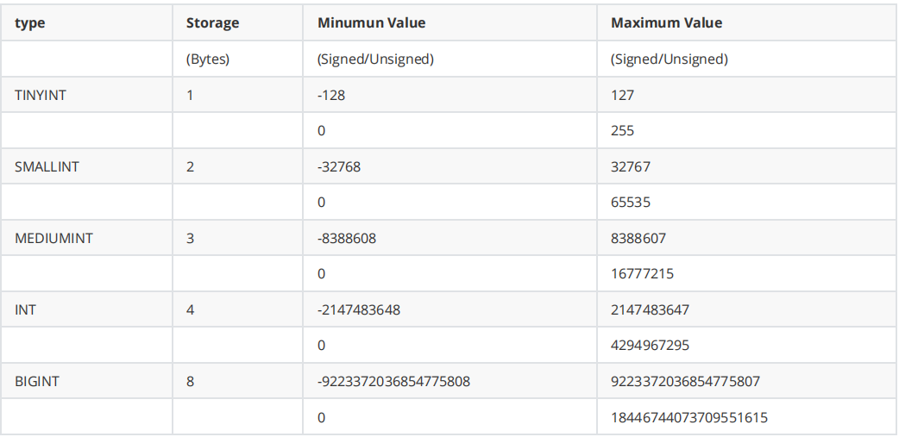The height and width of the screenshot is (437, 899).
Task: Click the 255 maximum value cell
Action: [x=622, y=131]
